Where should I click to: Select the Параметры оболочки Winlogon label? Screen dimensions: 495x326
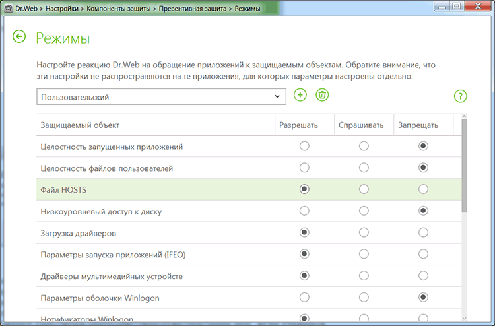100,298
